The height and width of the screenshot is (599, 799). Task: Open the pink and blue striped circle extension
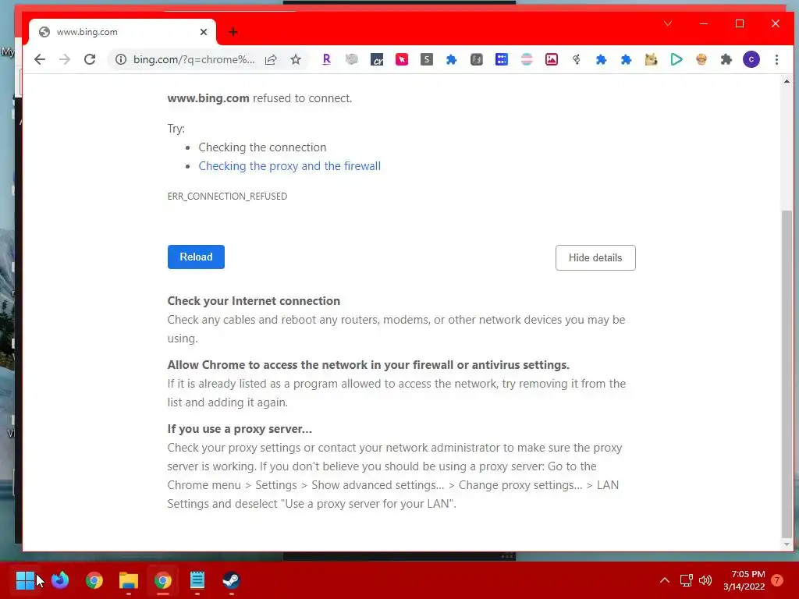(x=527, y=59)
